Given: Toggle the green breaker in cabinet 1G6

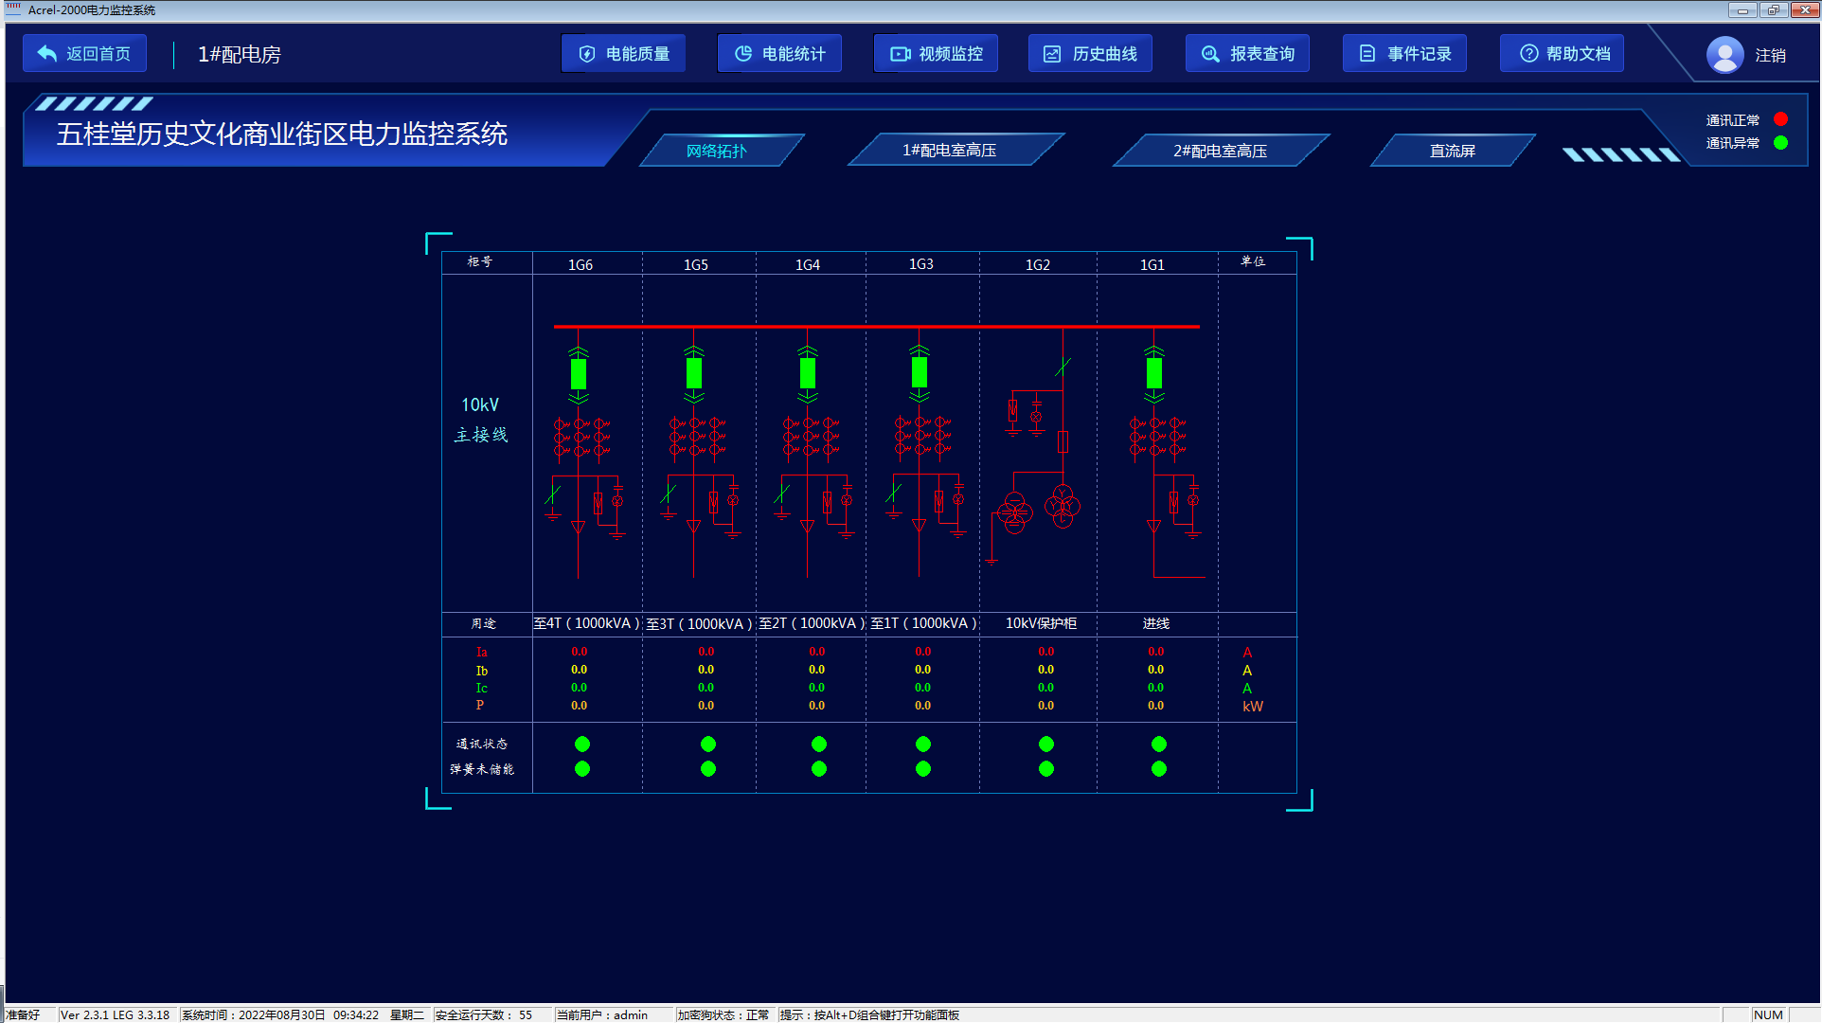Looking at the screenshot, I should [x=579, y=374].
